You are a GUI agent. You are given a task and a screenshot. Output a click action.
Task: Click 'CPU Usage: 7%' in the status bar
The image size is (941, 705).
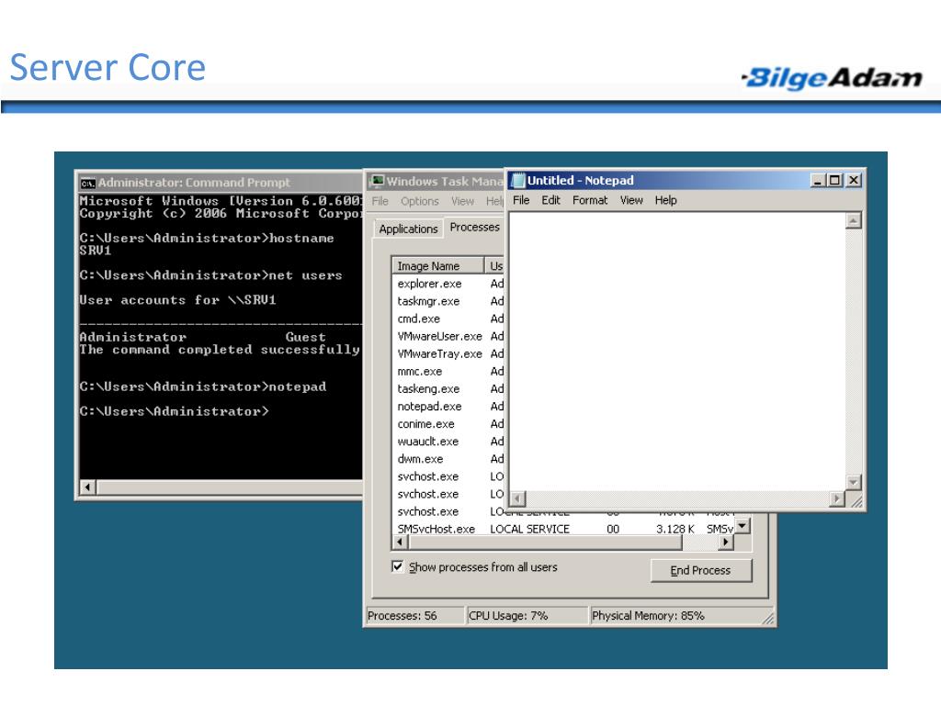(x=508, y=616)
